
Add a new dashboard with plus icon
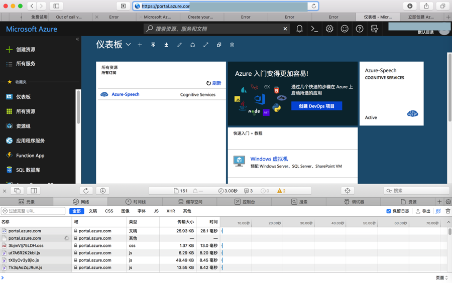[140, 45]
